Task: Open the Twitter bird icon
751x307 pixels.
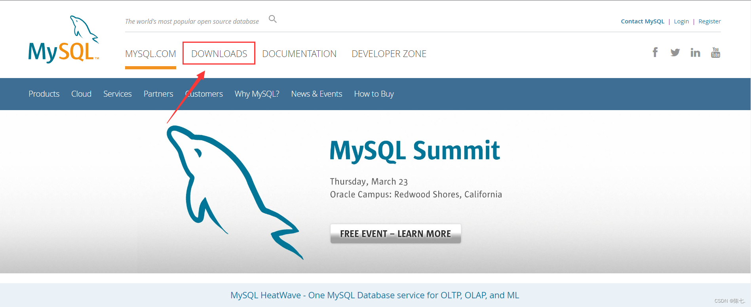Action: point(675,52)
